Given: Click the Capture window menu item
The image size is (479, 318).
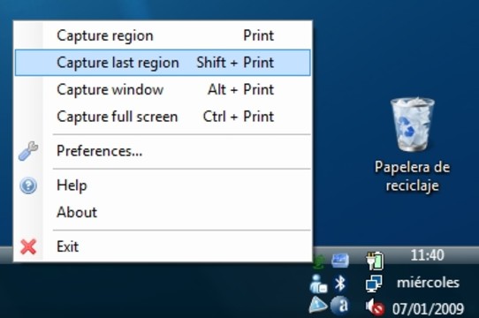Looking at the screenshot, I should 163,89.
